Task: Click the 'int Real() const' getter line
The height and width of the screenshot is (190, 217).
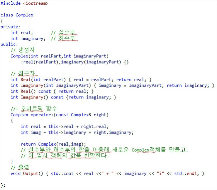Action: pyautogui.click(x=52, y=91)
